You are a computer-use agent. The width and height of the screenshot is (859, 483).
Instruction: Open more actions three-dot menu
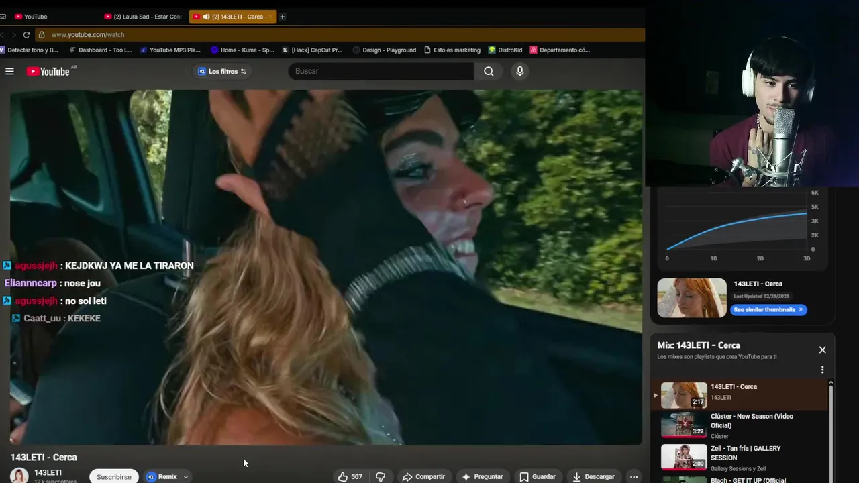[634, 476]
